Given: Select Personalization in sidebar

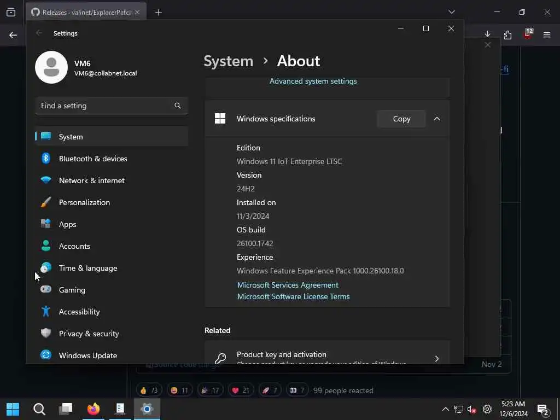Looking at the screenshot, I should [112, 202].
